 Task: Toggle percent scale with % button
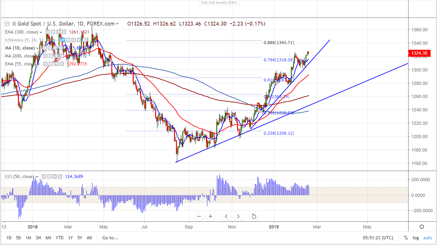(x=406, y=238)
